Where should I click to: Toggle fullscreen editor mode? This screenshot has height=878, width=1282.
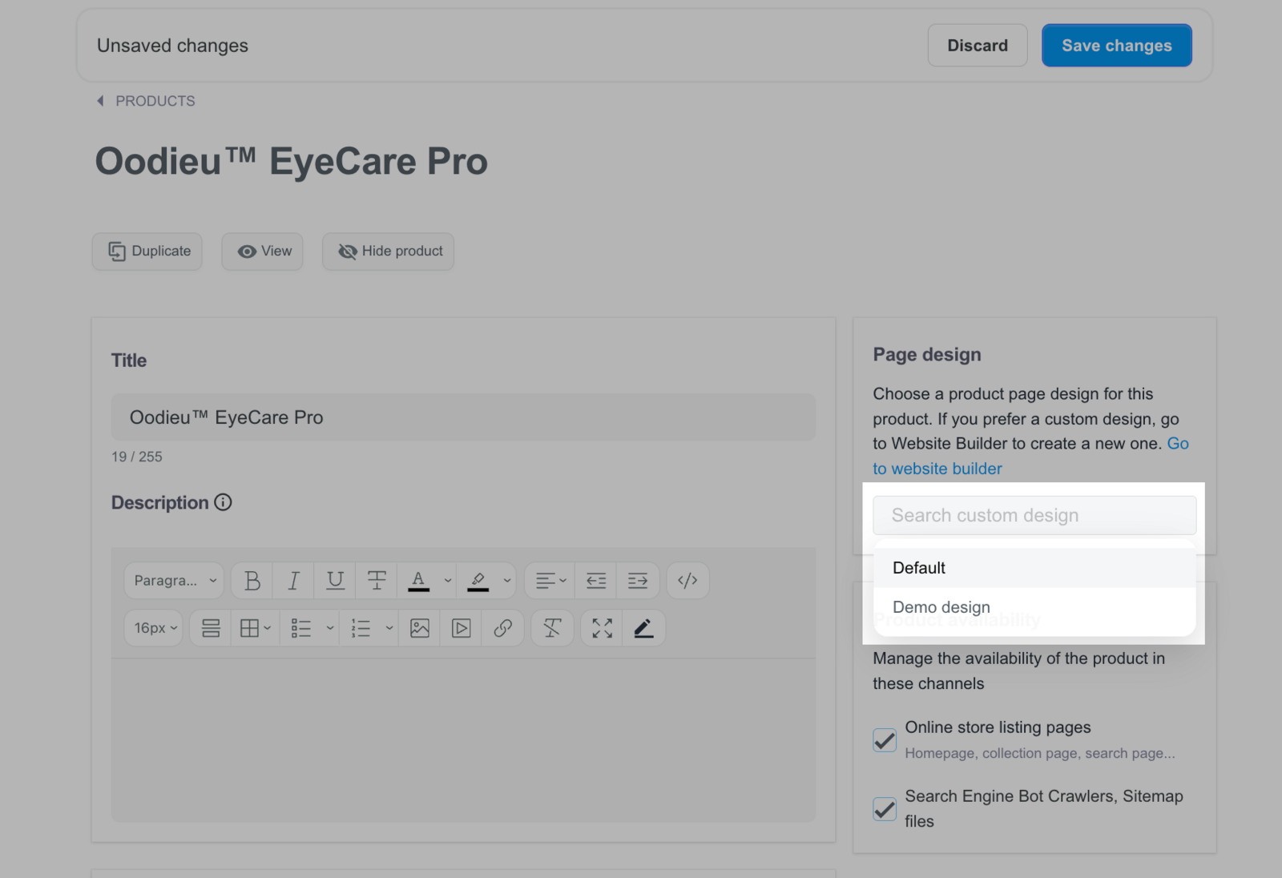coord(603,628)
